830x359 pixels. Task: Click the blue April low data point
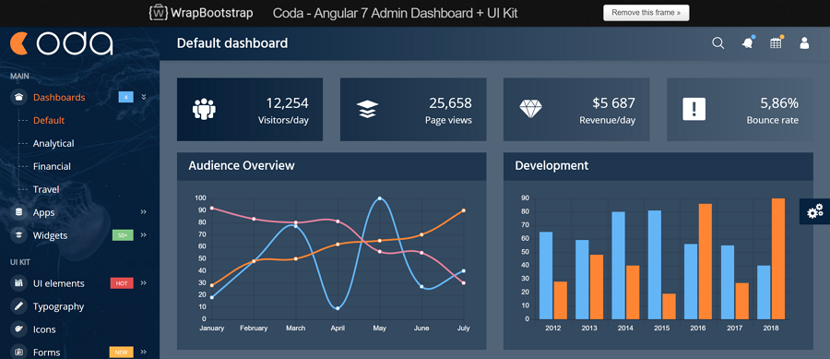[338, 308]
